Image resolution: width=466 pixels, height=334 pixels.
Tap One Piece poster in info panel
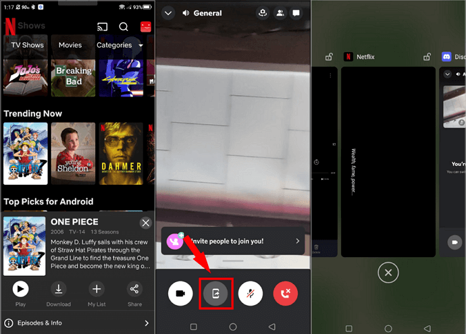[x=24, y=246]
